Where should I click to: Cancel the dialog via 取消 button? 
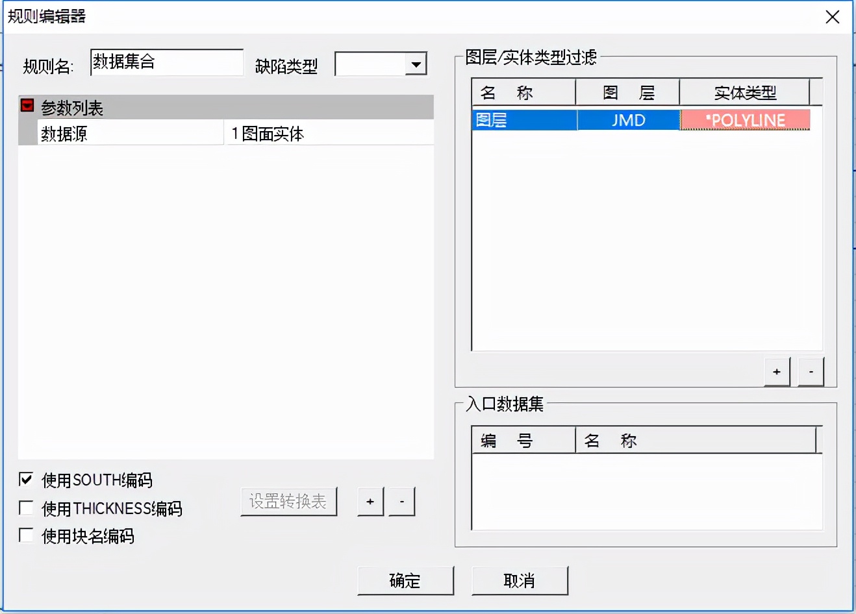(x=520, y=581)
